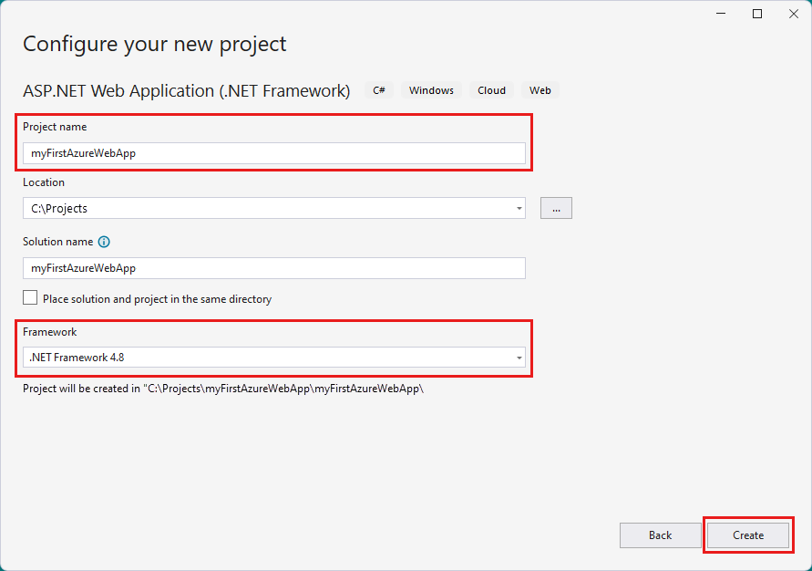This screenshot has height=571, width=812.
Task: Click the Location dropdown arrow
Action: point(519,208)
